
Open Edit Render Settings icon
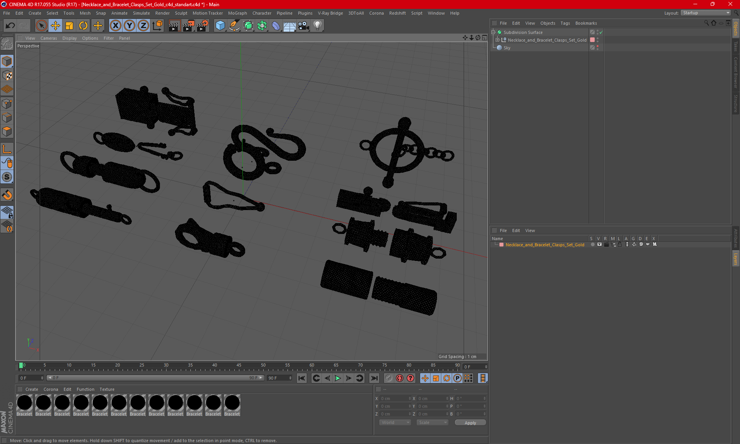[x=203, y=26]
